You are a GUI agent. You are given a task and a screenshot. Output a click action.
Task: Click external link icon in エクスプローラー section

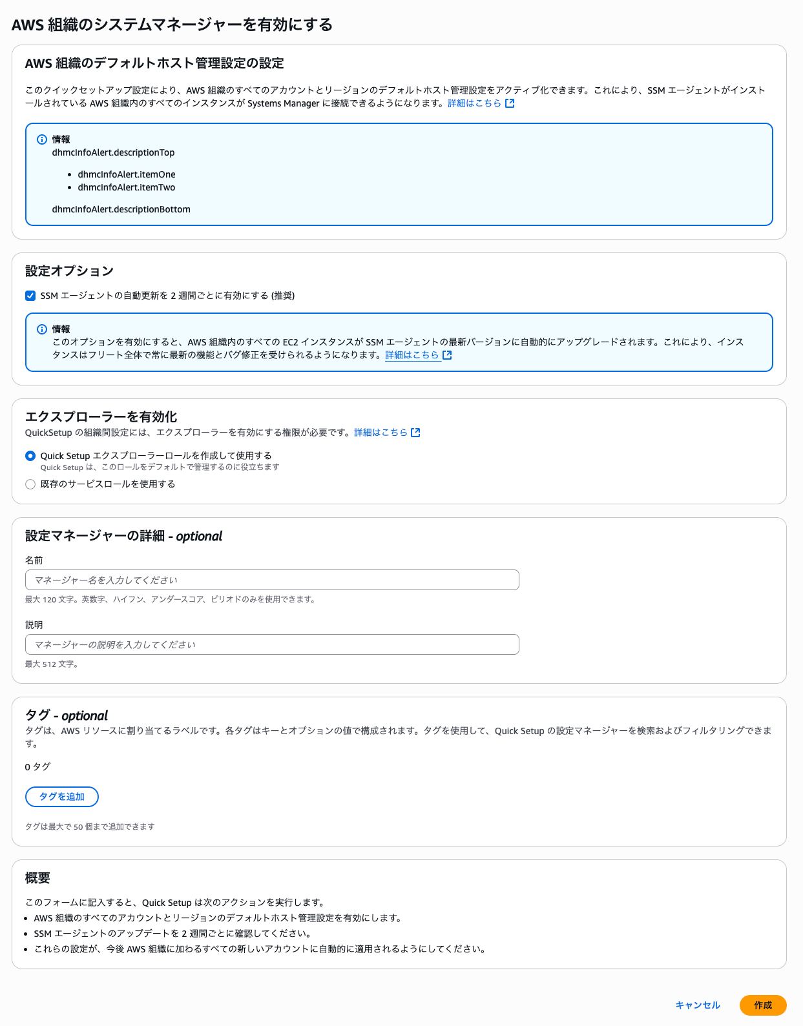coord(415,433)
